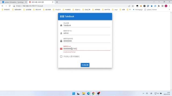Close the active TaleBook install tab
Viewport: 172px width, 96px height.
click(53, 2)
